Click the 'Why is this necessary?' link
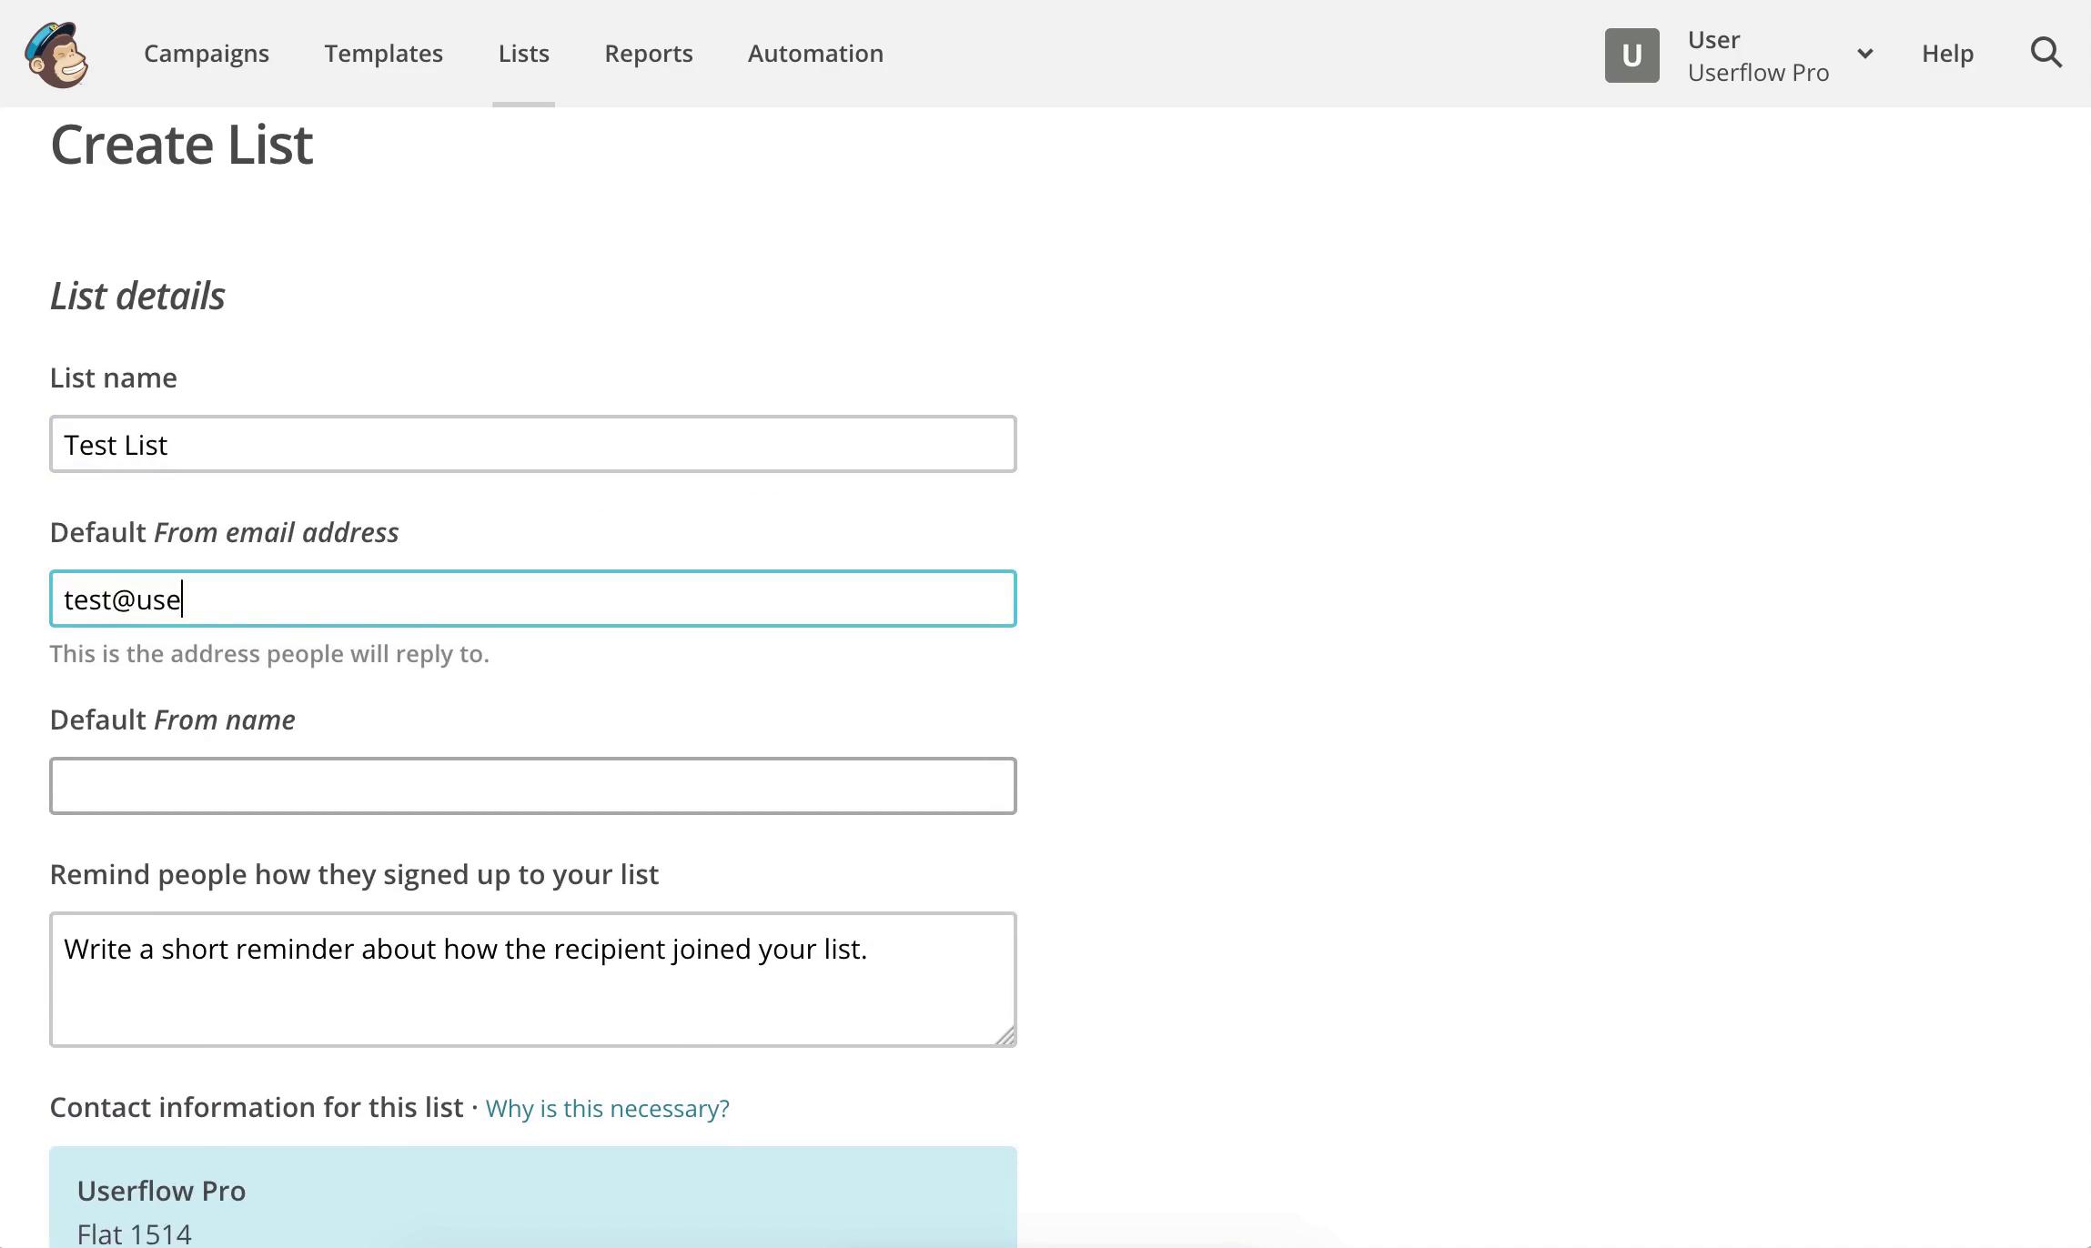 point(606,1107)
